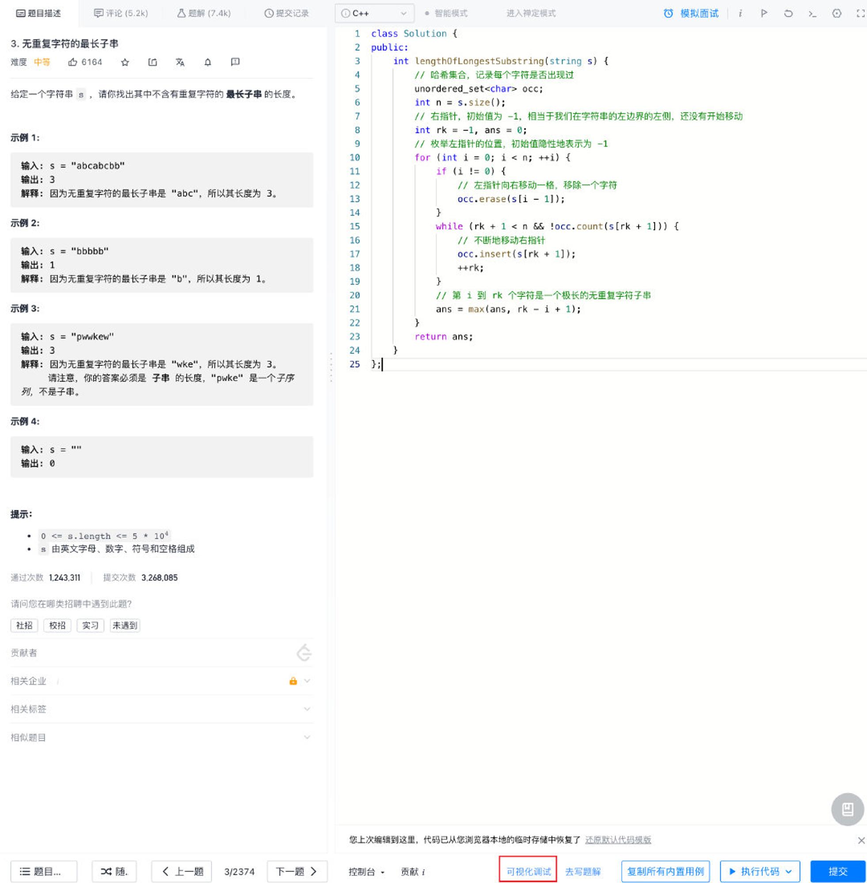
Task: Toggle fullscreen editor icon
Action: pyautogui.click(x=860, y=13)
